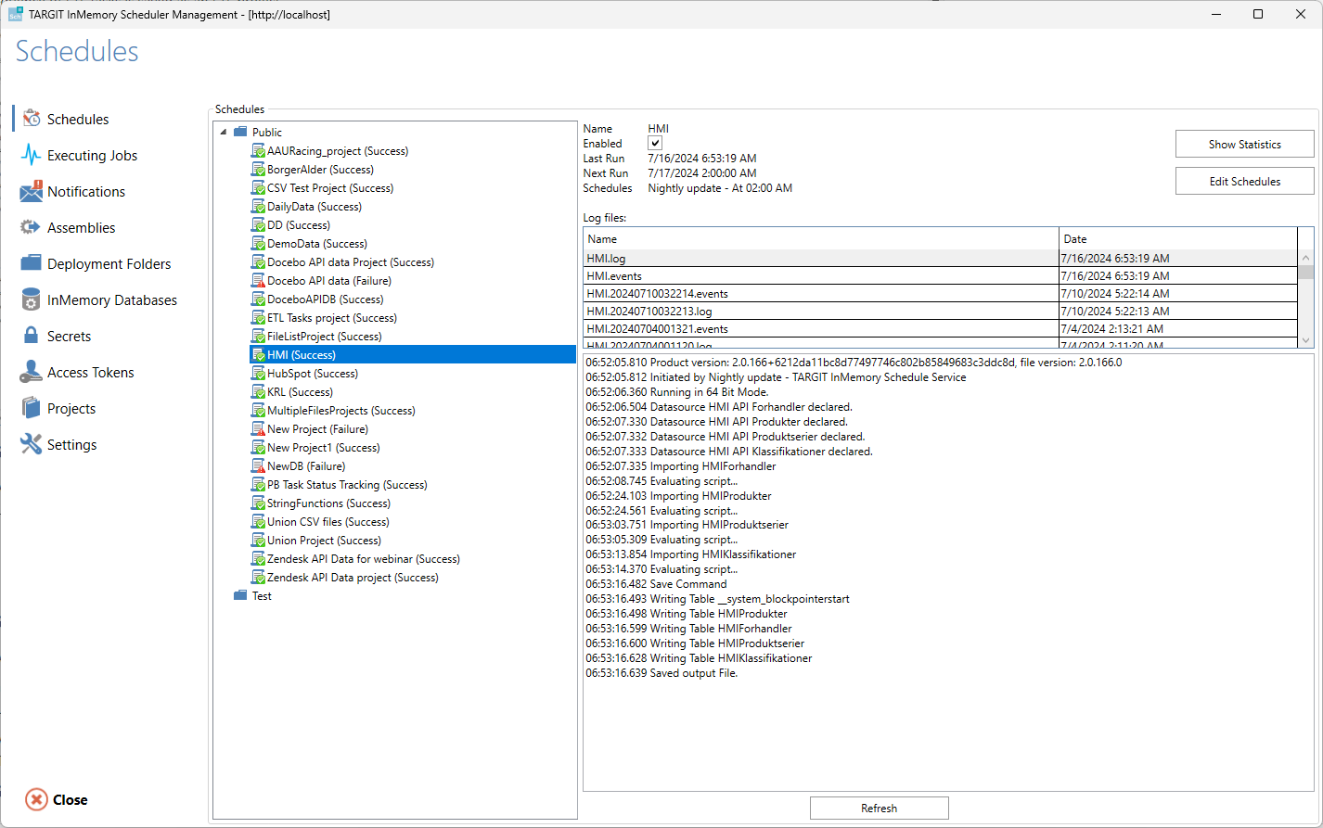Select Zendesk API Data project schedule

coord(353,578)
